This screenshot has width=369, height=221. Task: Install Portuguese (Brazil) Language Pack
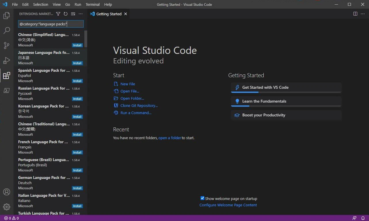point(77,170)
